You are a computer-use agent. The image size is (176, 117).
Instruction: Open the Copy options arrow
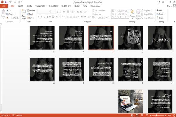[14, 14]
